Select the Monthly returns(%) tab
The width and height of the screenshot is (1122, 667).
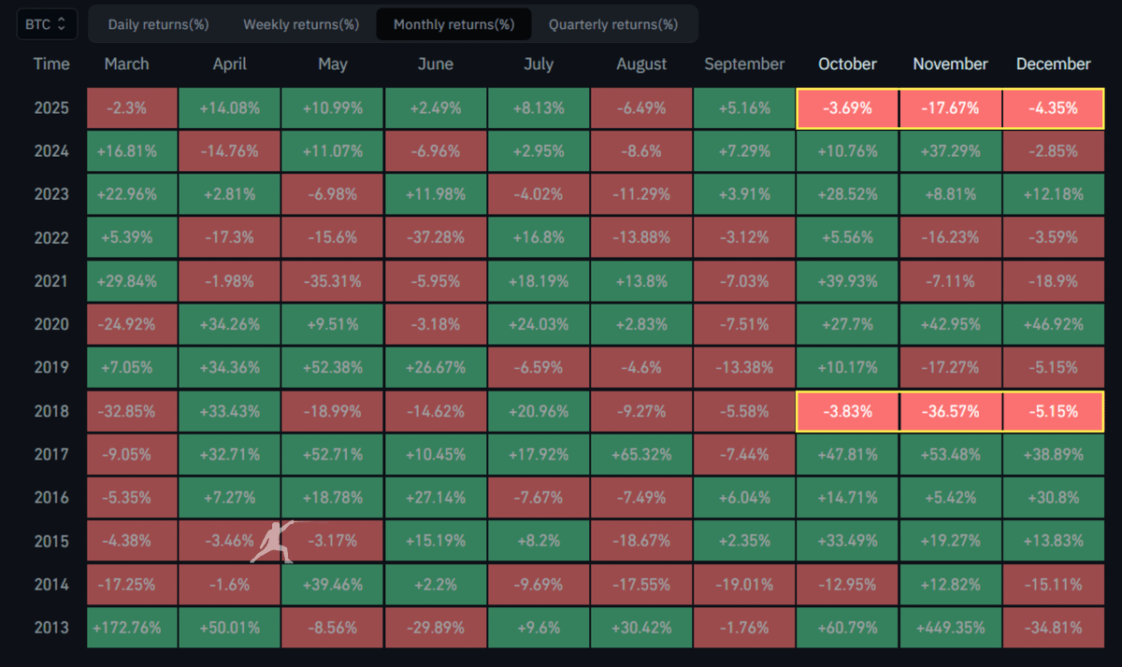coord(453,24)
